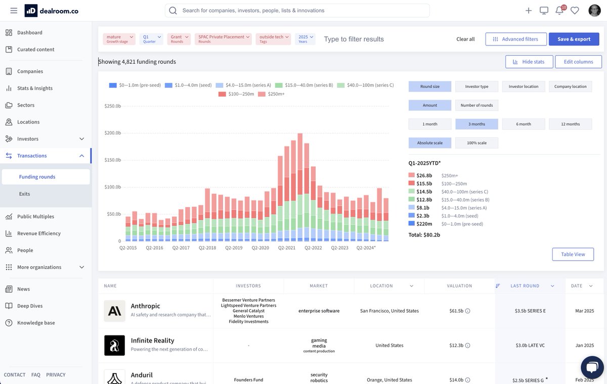Open the user profile avatar
This screenshot has height=384, width=607.
tap(594, 11)
